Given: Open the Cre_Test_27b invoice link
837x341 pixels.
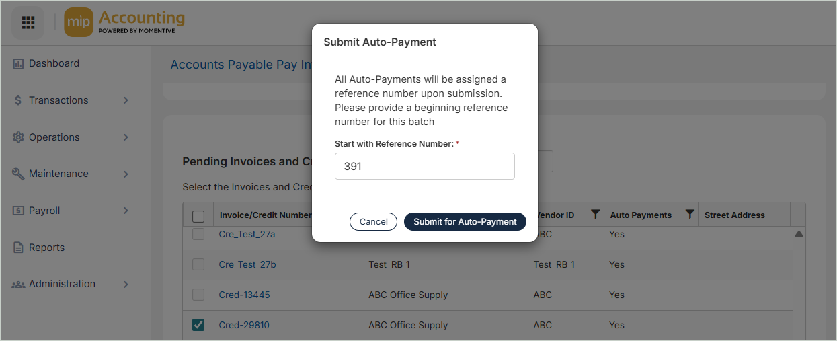Looking at the screenshot, I should (247, 264).
